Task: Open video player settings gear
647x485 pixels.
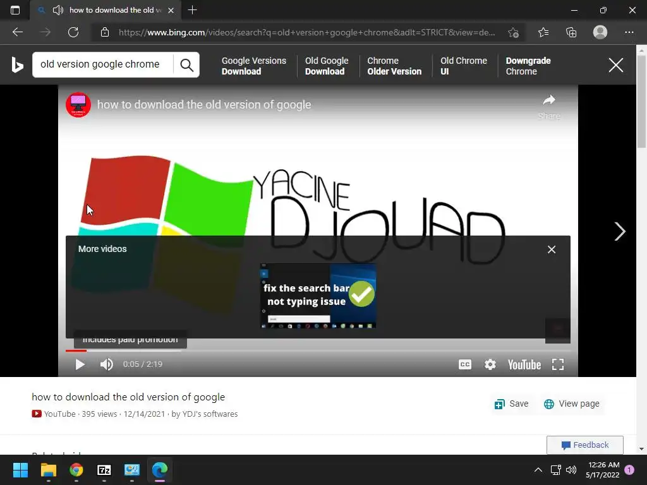Action: 490,364
